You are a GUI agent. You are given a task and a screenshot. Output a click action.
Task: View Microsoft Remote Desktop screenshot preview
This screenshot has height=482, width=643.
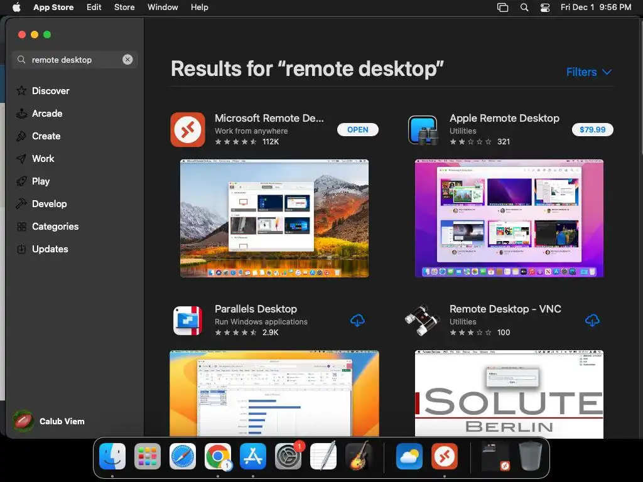click(x=274, y=218)
